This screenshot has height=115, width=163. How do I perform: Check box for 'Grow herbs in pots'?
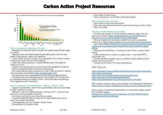pyautogui.click(x=92, y=23)
